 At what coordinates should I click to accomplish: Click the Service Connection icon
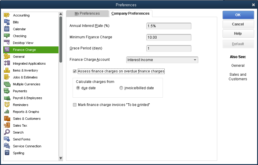pyautogui.click(x=7, y=146)
